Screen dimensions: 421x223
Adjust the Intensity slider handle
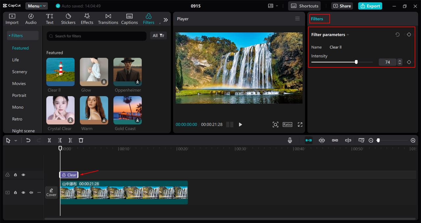pyautogui.click(x=356, y=62)
